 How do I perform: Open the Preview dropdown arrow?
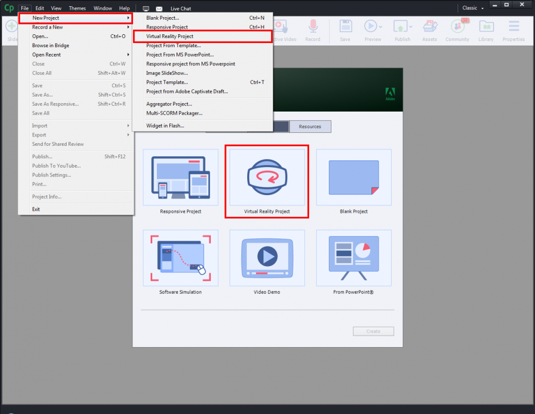[x=380, y=26]
